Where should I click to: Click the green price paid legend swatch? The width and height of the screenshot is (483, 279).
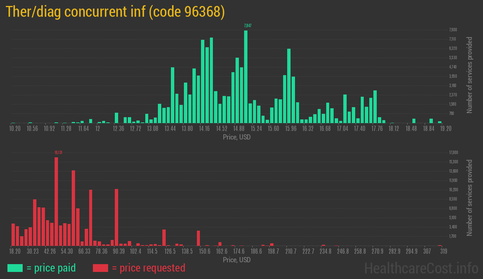(15, 268)
